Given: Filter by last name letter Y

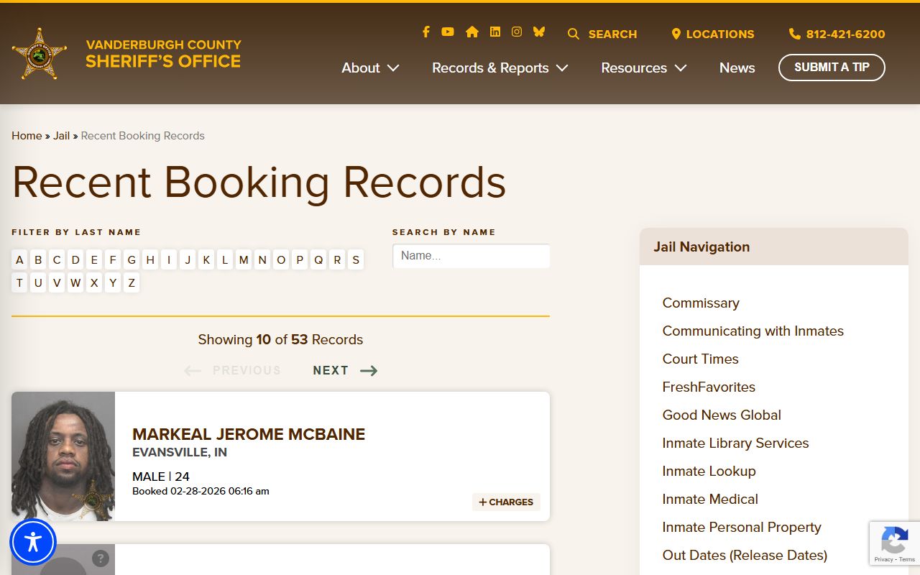Looking at the screenshot, I should coord(113,283).
